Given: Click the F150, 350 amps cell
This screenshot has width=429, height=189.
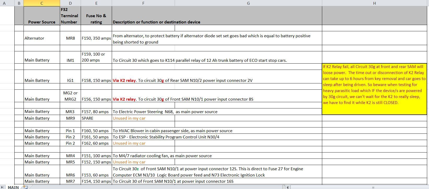Looking at the screenshot, I should tap(96, 38).
